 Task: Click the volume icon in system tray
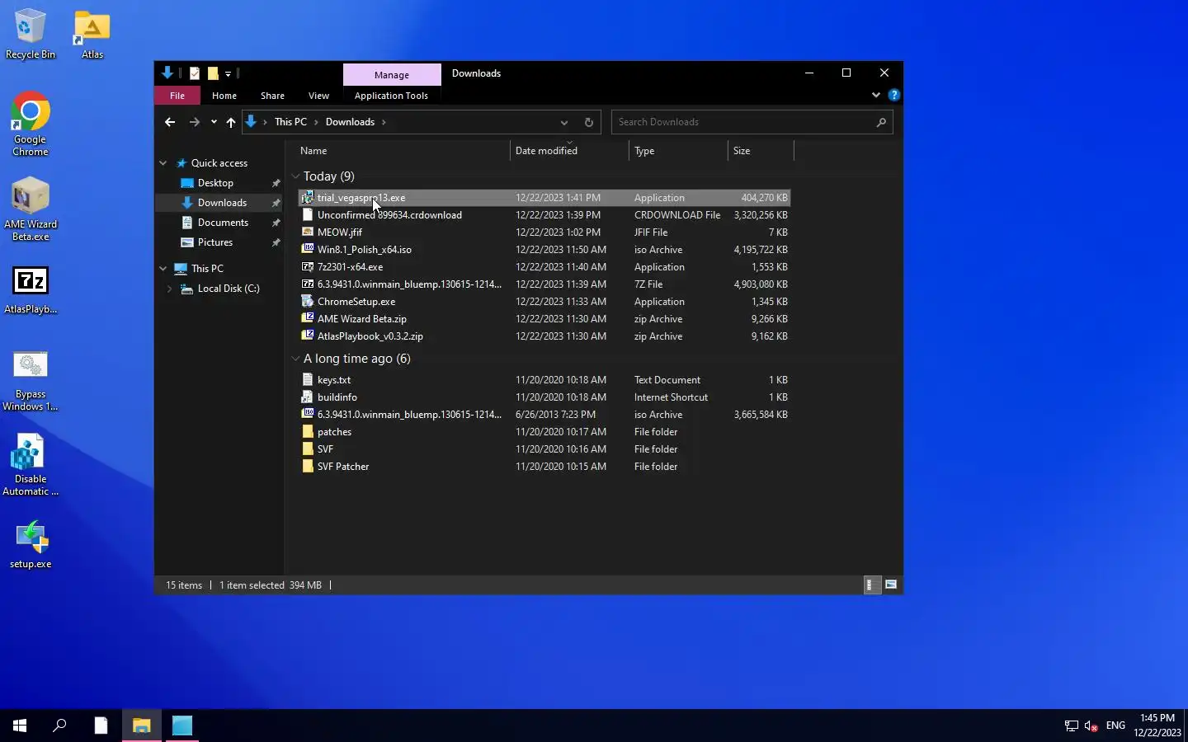(1091, 726)
